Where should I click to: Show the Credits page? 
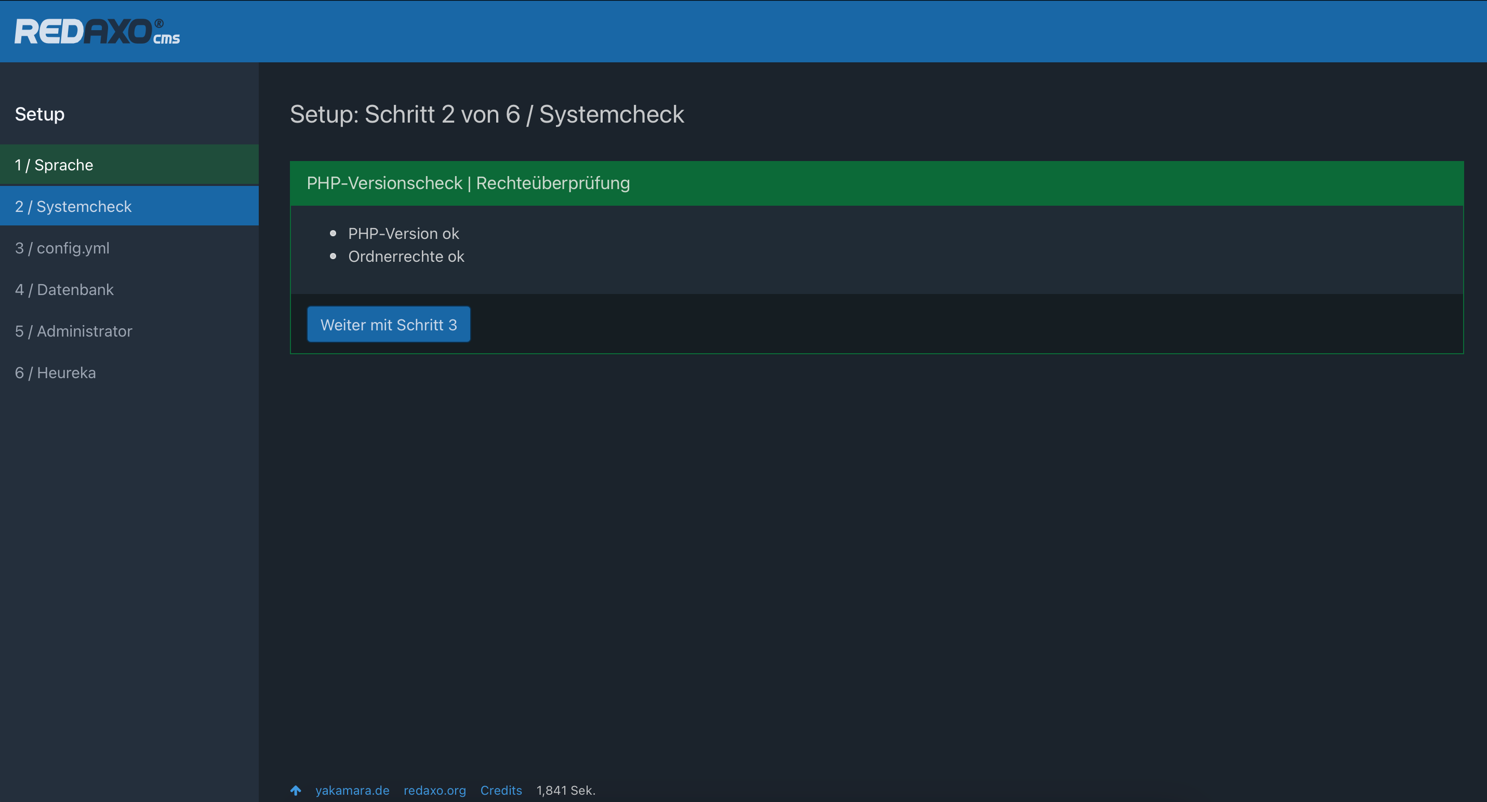point(501,790)
